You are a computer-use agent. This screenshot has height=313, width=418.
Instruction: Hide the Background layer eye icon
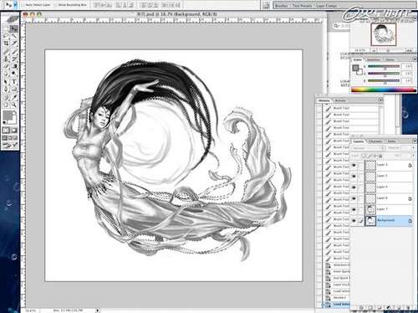coord(354,220)
